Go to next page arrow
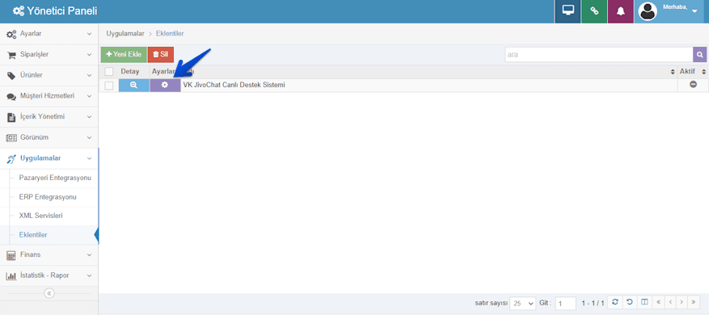The width and height of the screenshot is (709, 315). (x=682, y=302)
